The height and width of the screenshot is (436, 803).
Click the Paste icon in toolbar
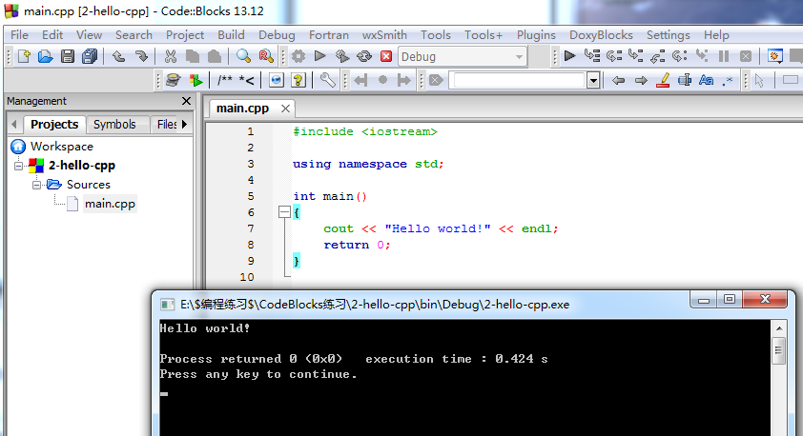pos(215,56)
